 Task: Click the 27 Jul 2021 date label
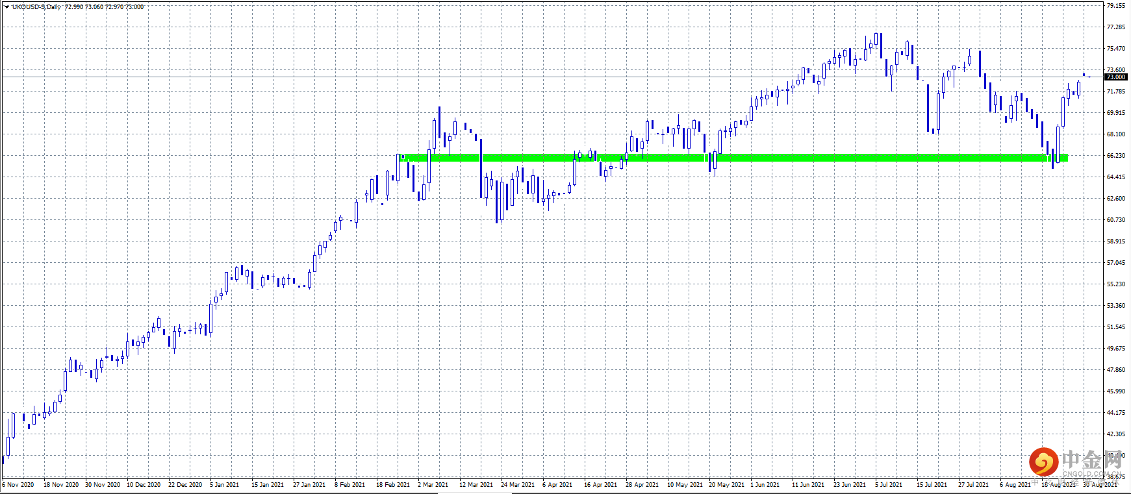[973, 484]
